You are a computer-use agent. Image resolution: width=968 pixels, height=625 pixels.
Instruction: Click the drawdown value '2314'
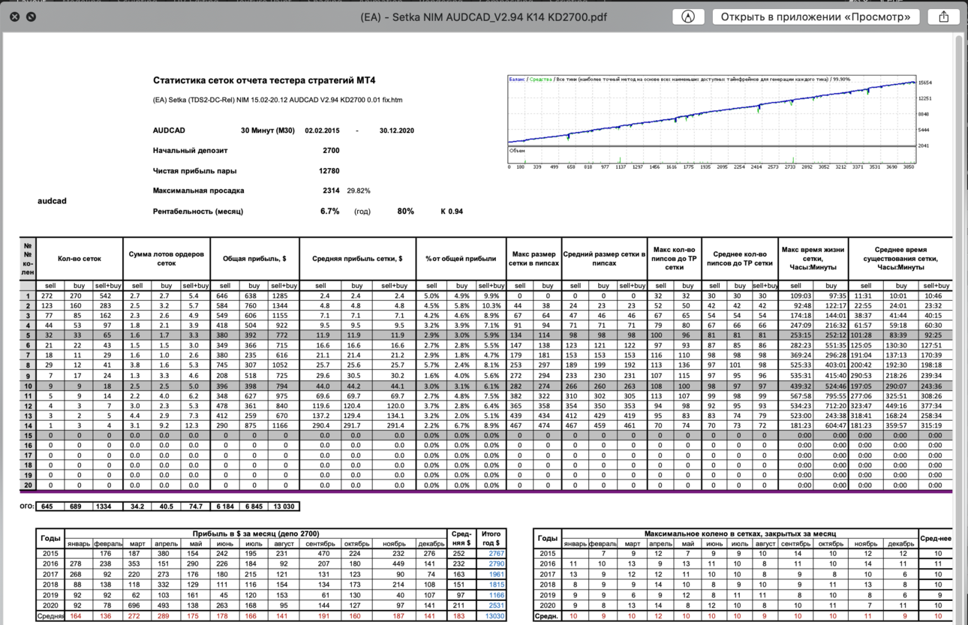click(331, 191)
